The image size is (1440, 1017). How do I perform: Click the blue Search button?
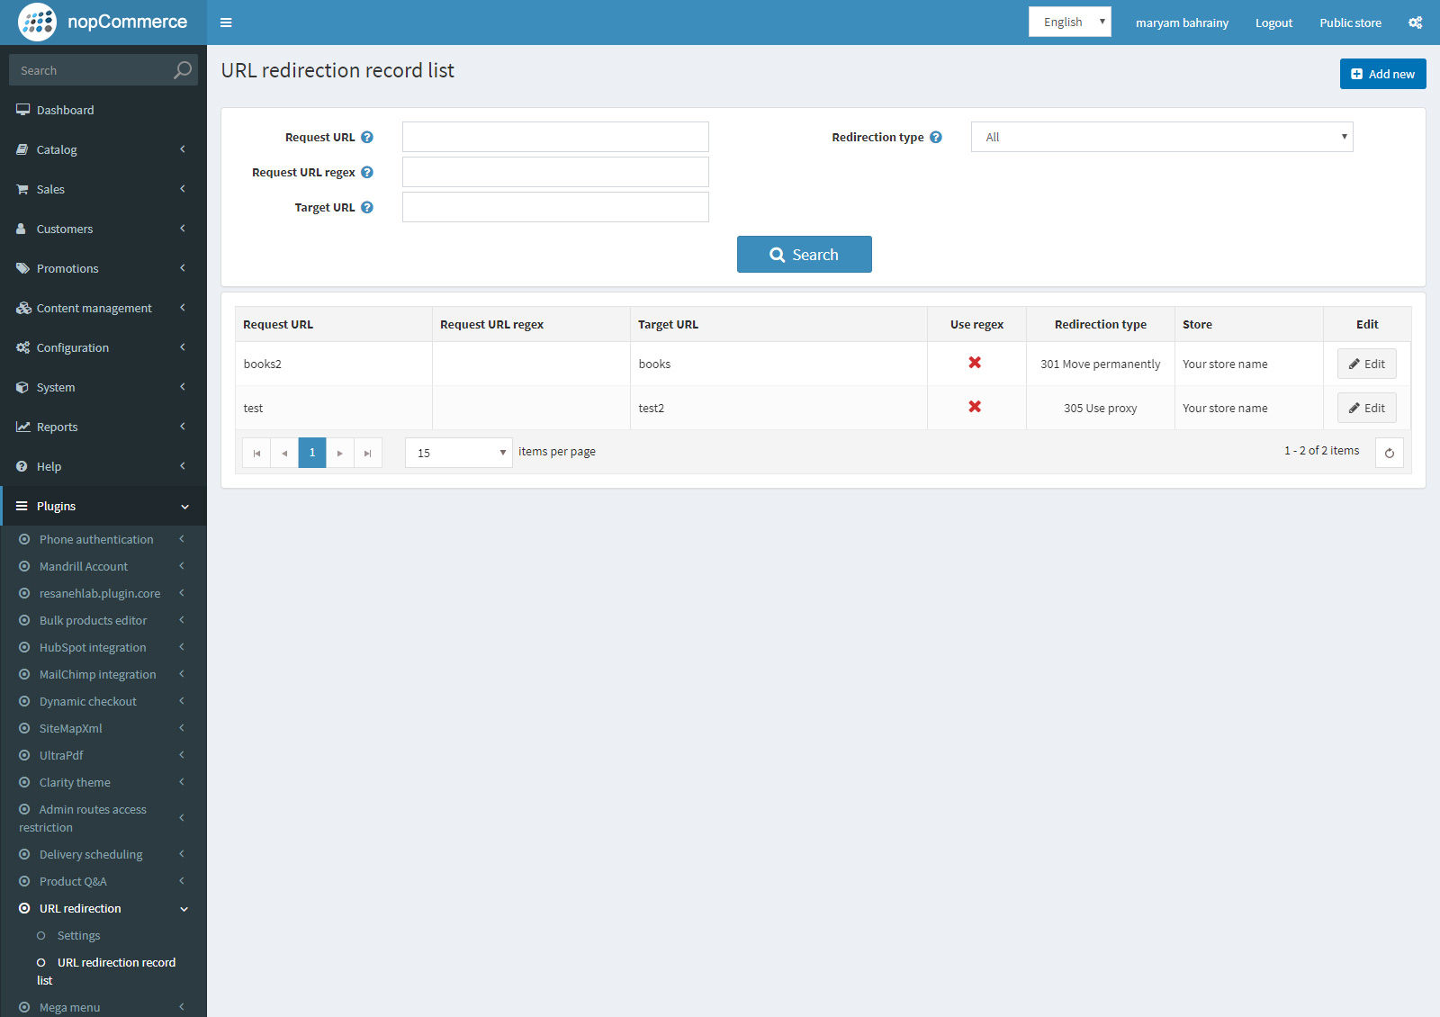[x=804, y=255]
